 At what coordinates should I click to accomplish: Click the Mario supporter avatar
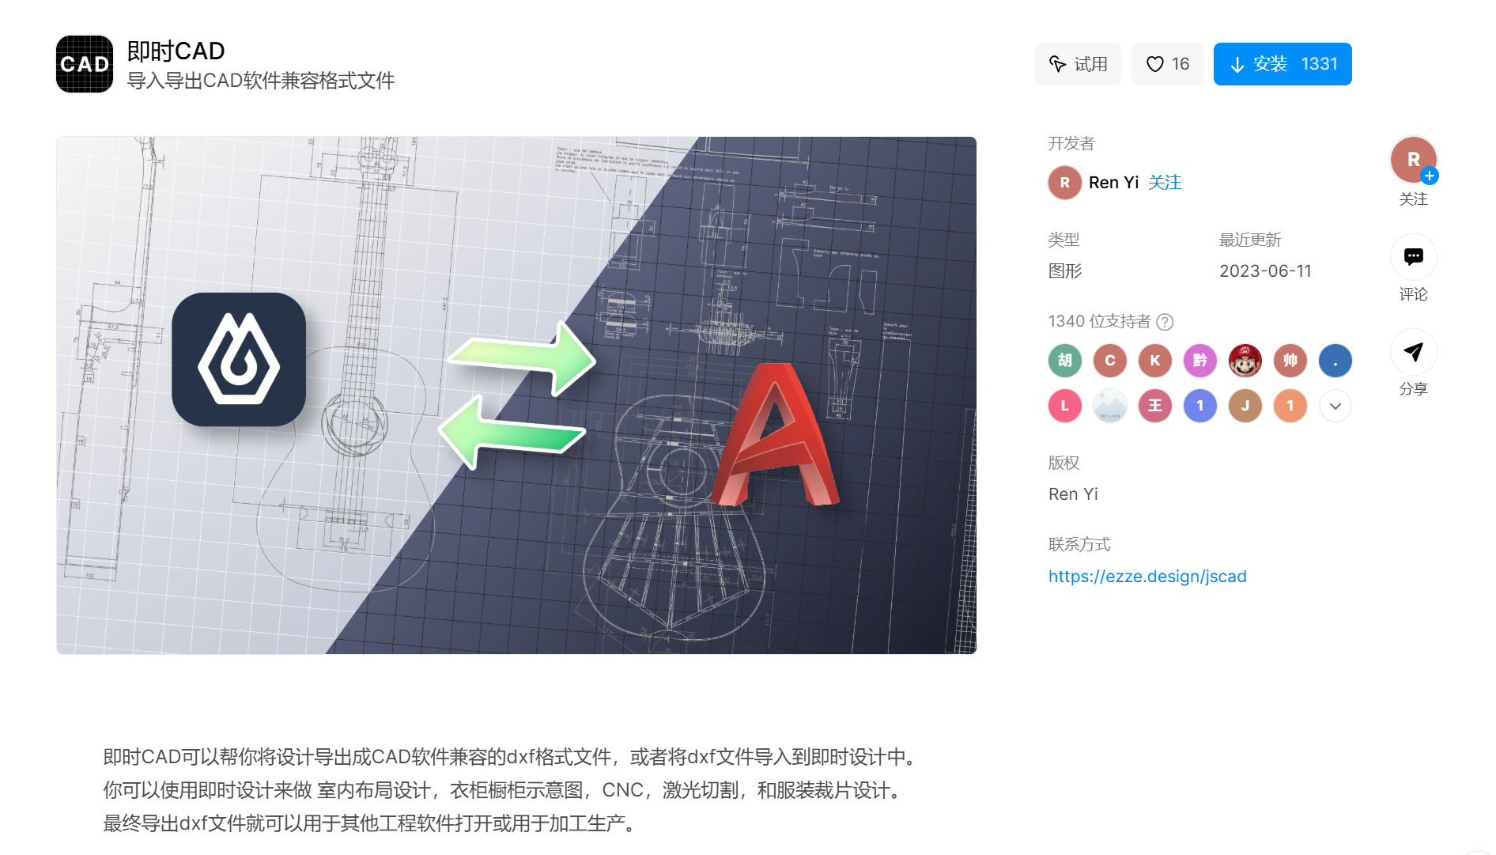click(x=1245, y=361)
